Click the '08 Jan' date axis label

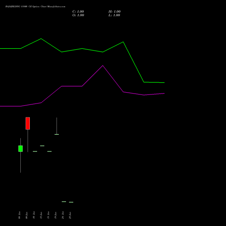pos(19,215)
